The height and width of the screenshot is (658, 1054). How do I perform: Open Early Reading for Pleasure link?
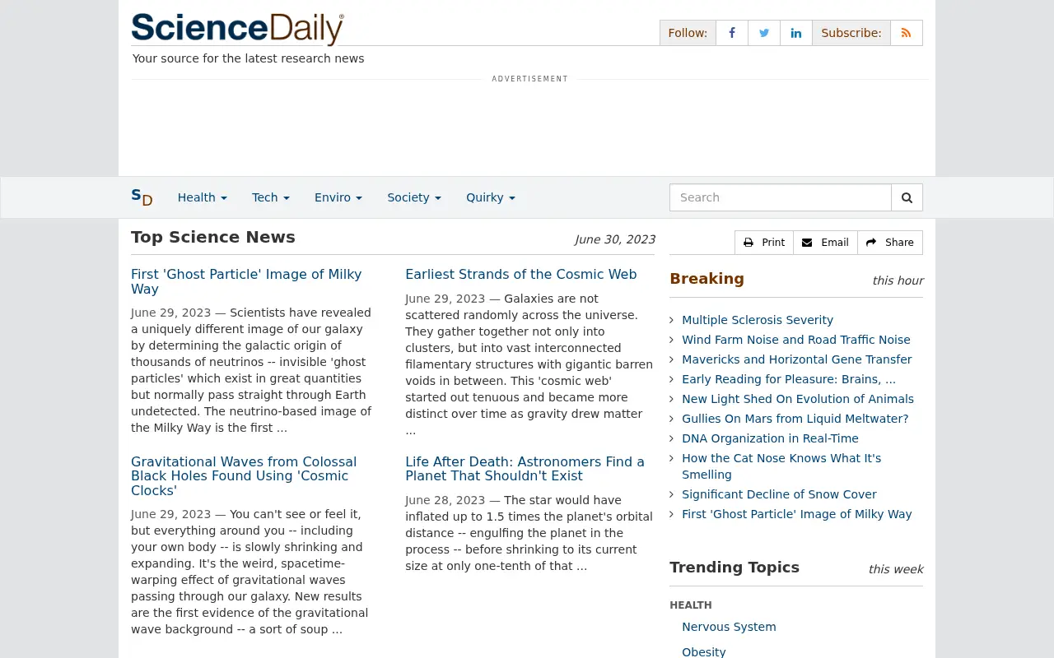click(x=789, y=379)
